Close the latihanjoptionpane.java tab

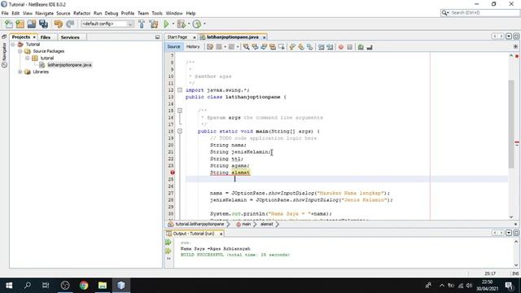(264, 37)
